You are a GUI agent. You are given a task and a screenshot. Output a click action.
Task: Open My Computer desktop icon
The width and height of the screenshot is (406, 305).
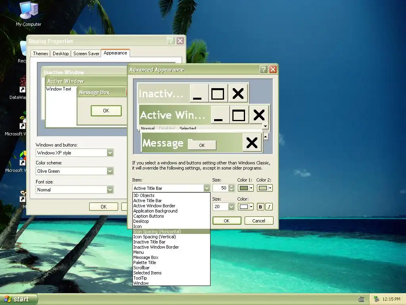coord(29,14)
